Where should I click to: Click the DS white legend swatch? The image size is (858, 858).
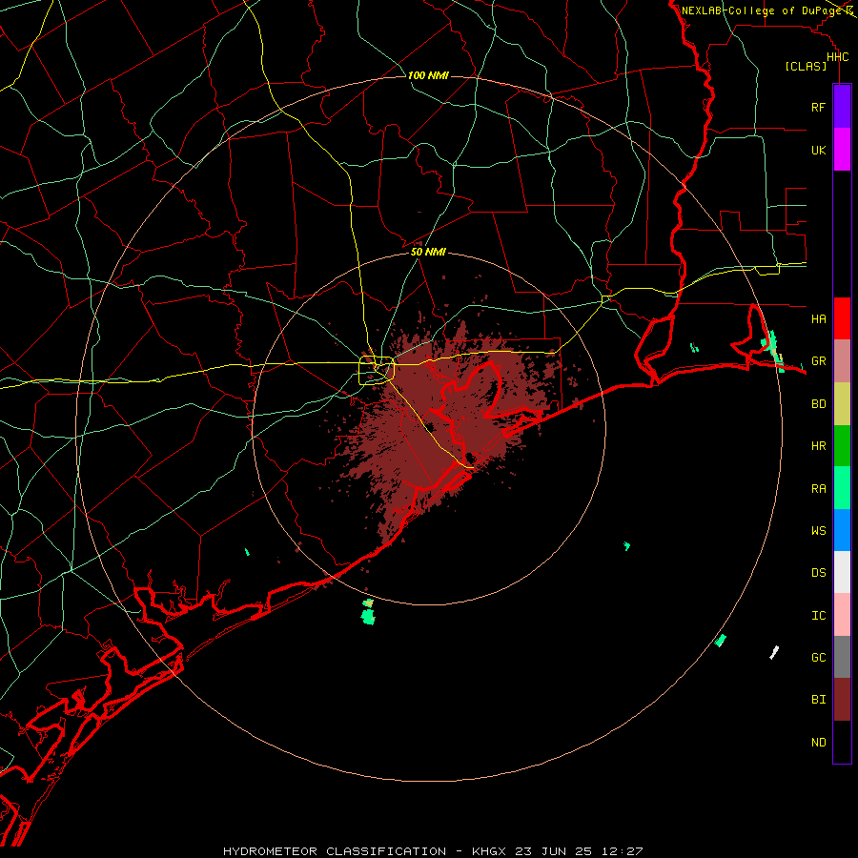(x=842, y=572)
